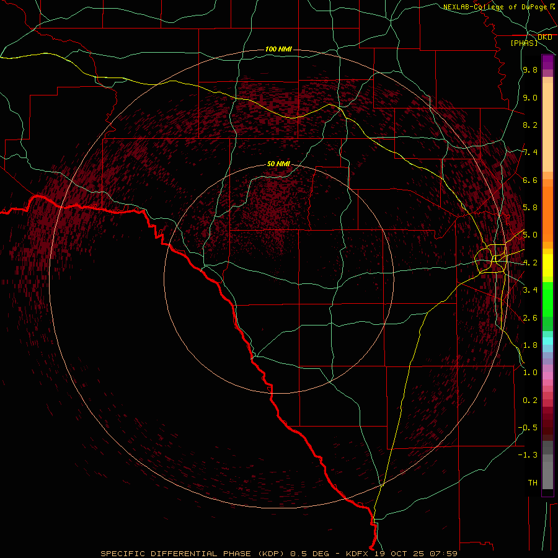Pick the bright green legend swatch
Screen dimensions: 558x558
point(547,299)
